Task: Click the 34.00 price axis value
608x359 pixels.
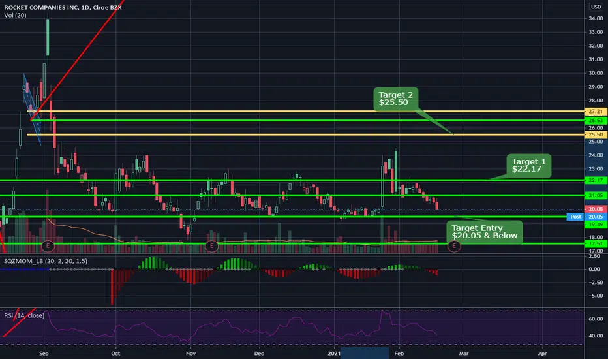Action: pos(596,18)
